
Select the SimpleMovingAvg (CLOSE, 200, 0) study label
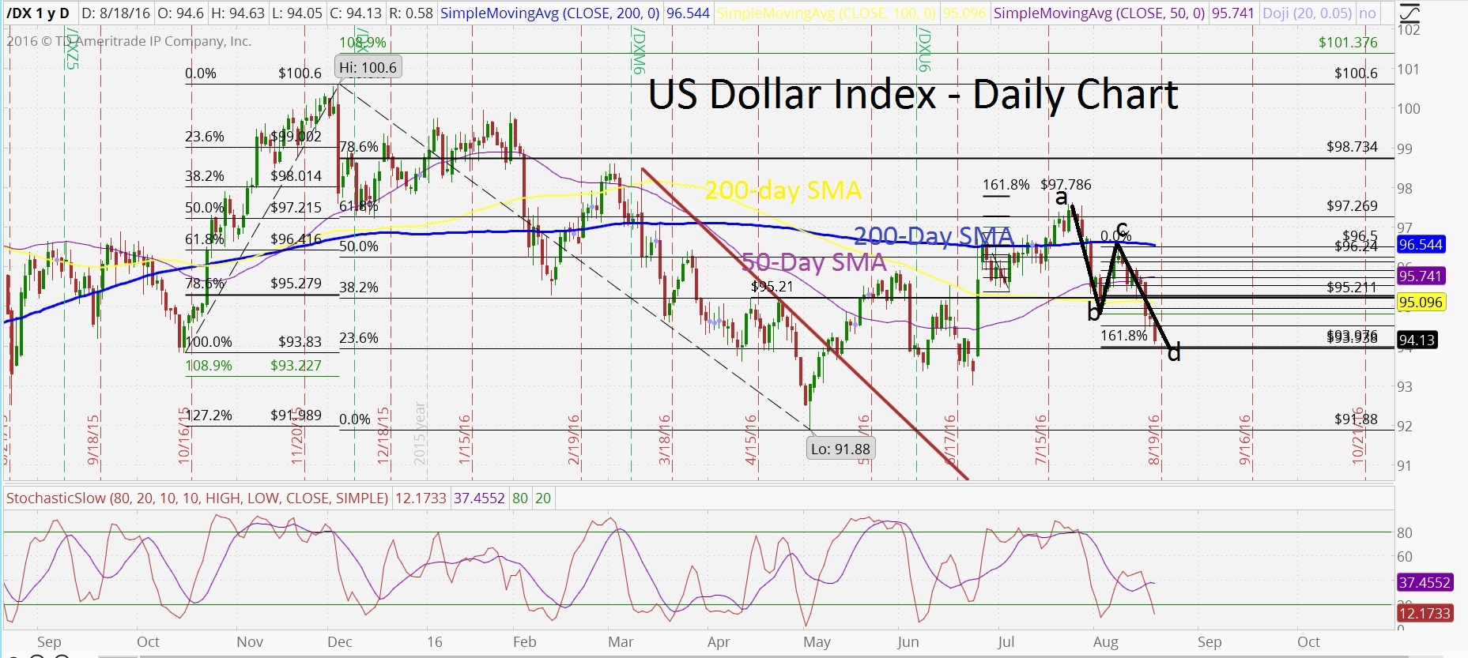(551, 13)
